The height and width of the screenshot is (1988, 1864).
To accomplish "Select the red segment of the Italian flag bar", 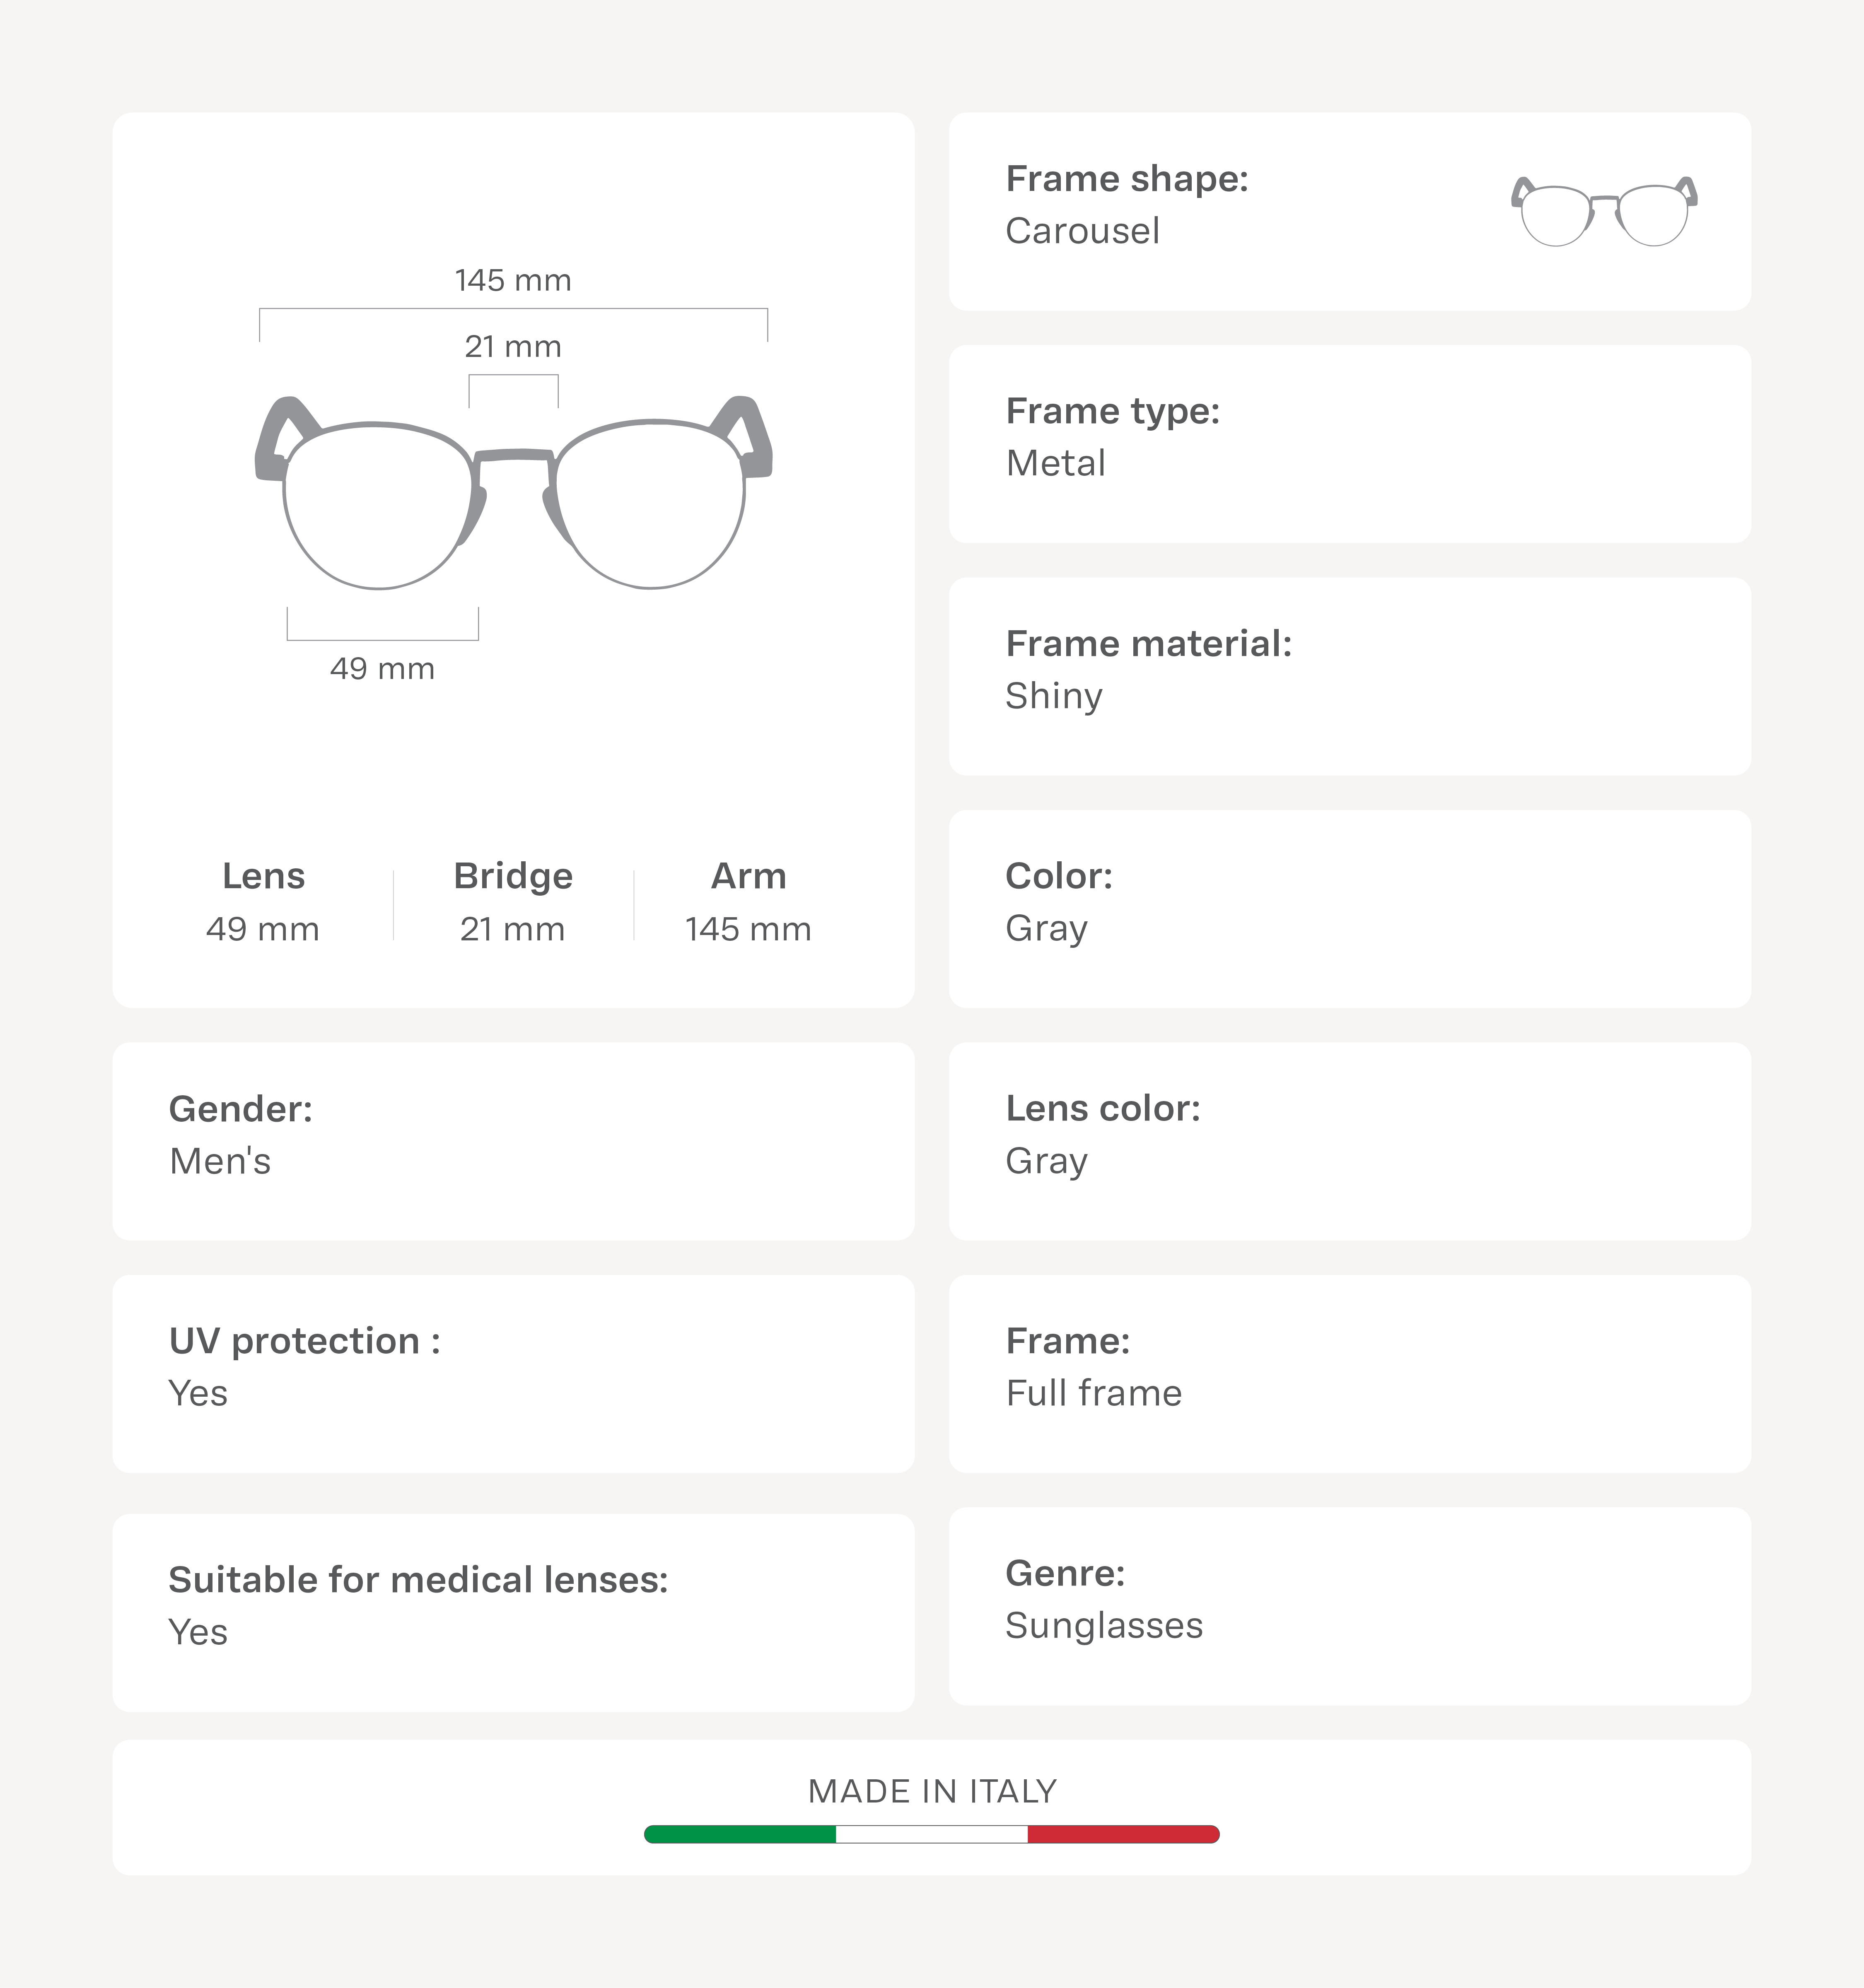I will [x=1123, y=1834].
